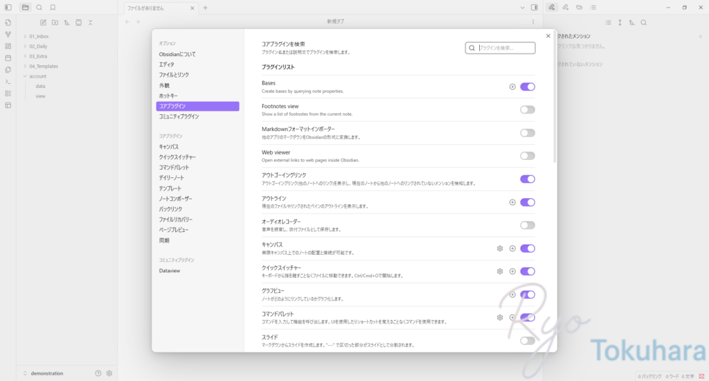Click the plus icon next to アウトライン
Image resolution: width=709 pixels, height=381 pixels.
512,202
